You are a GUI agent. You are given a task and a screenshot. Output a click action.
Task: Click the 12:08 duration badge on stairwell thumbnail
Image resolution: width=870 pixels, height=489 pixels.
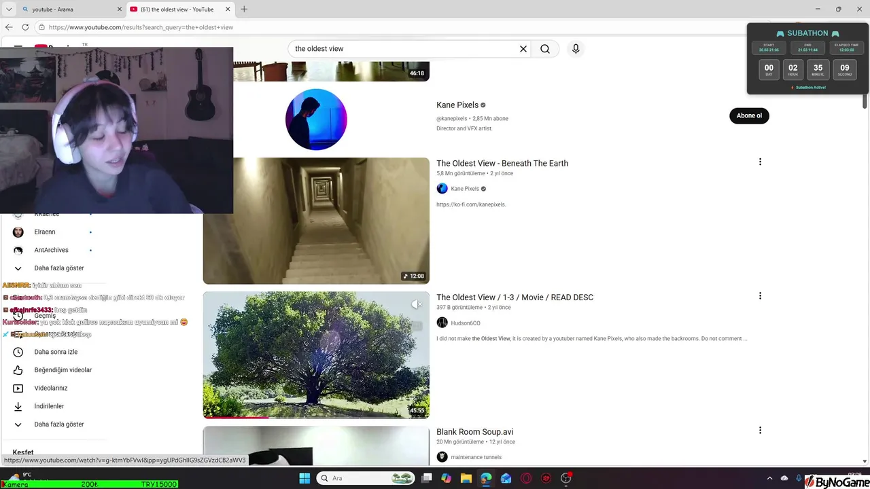click(x=413, y=276)
